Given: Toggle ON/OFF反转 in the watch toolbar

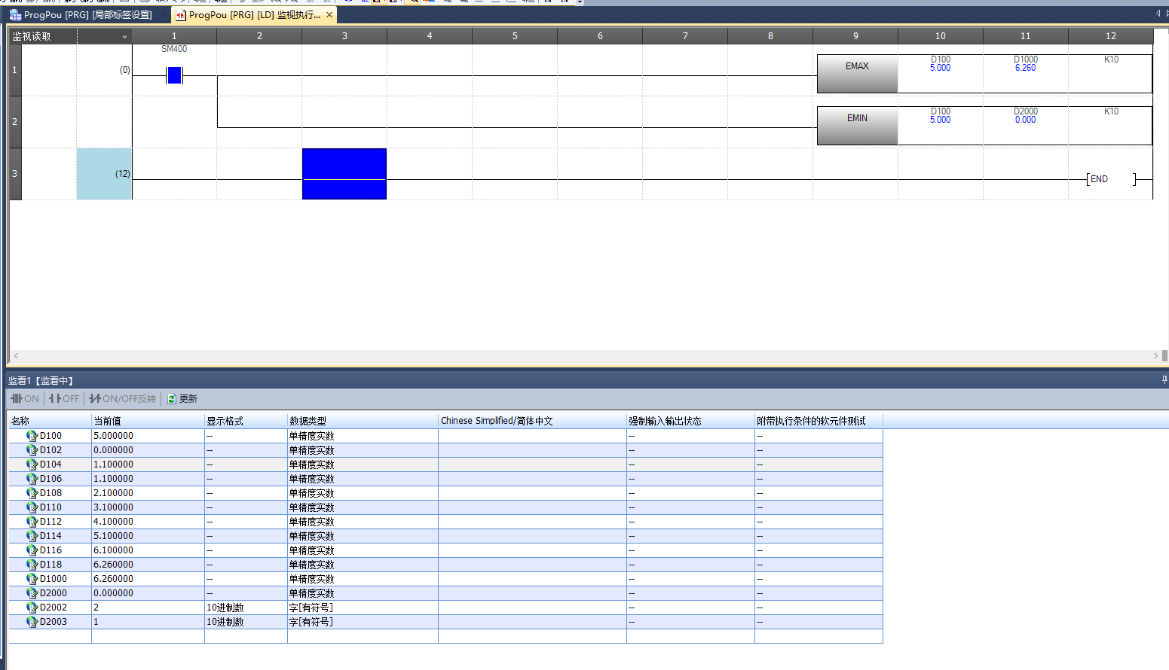Looking at the screenshot, I should coord(122,399).
